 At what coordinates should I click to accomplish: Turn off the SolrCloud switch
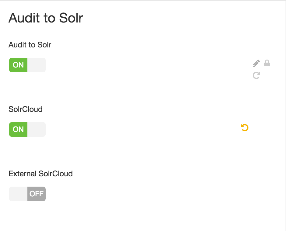pyautogui.click(x=27, y=129)
